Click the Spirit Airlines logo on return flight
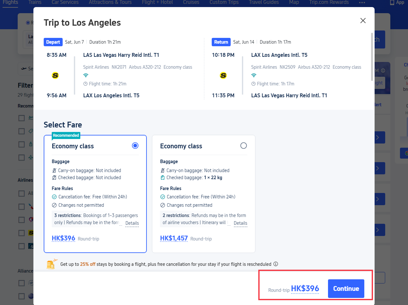Screen dimensions: 408x305 223,75
